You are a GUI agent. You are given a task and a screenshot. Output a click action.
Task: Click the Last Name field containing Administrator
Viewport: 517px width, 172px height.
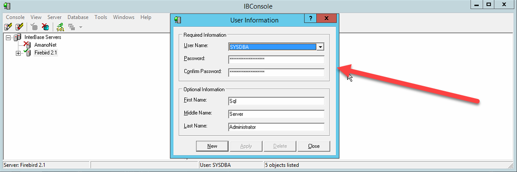[x=276, y=127]
